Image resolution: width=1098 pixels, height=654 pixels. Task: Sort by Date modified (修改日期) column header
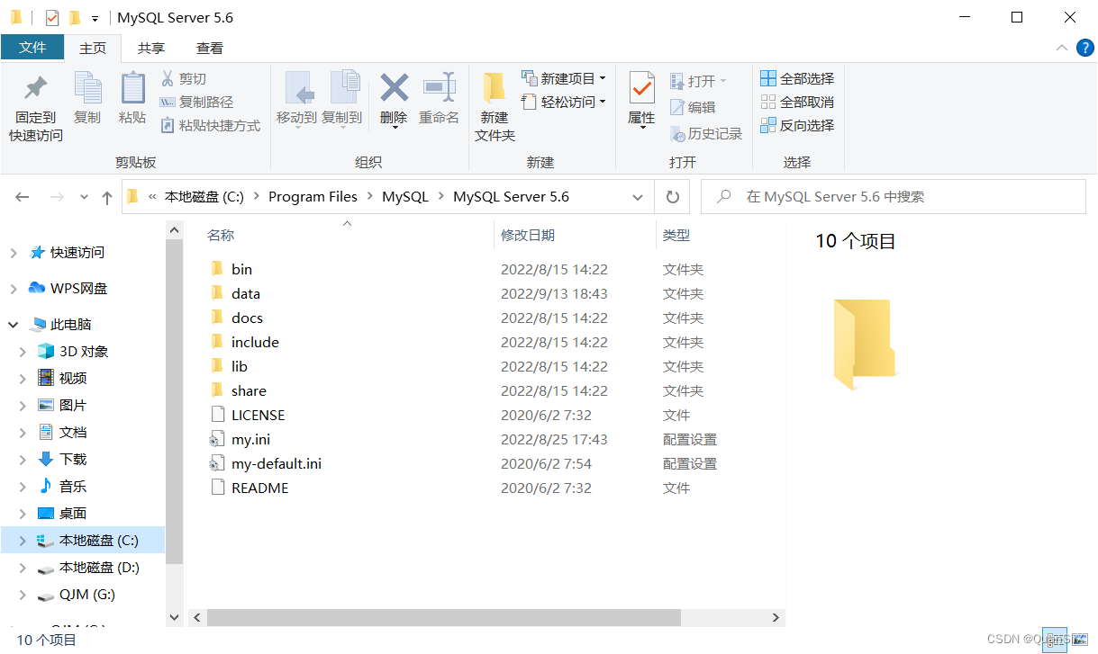[528, 236]
